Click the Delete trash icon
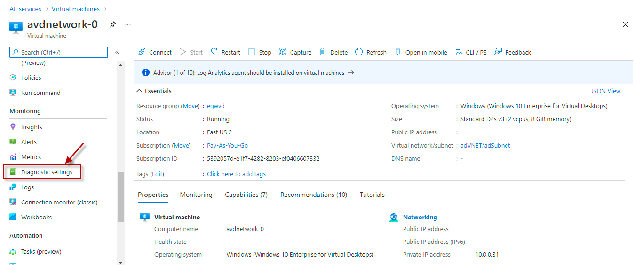634x265 pixels. (x=323, y=52)
